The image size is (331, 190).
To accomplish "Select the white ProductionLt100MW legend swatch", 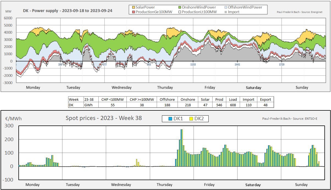I will tap(180, 12).
